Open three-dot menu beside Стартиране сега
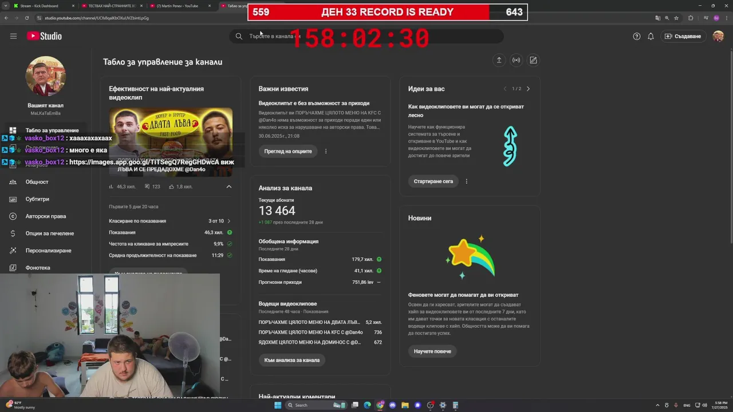 tap(466, 181)
